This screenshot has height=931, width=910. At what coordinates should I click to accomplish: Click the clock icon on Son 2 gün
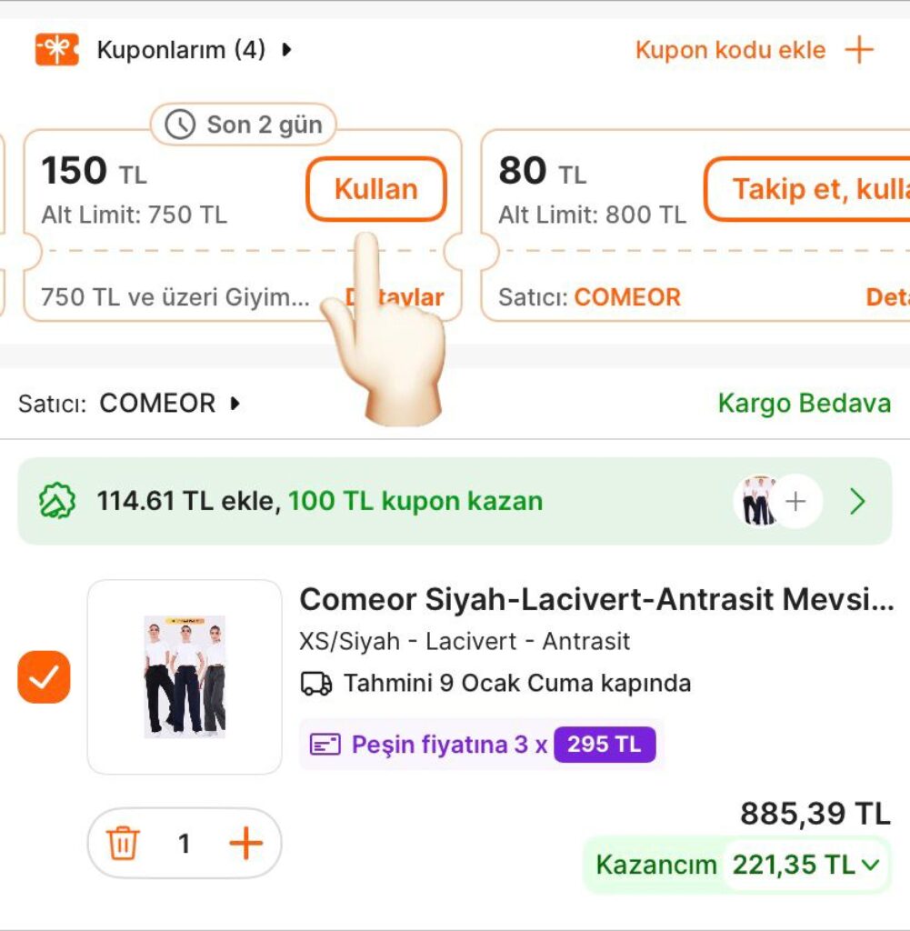pyautogui.click(x=180, y=125)
